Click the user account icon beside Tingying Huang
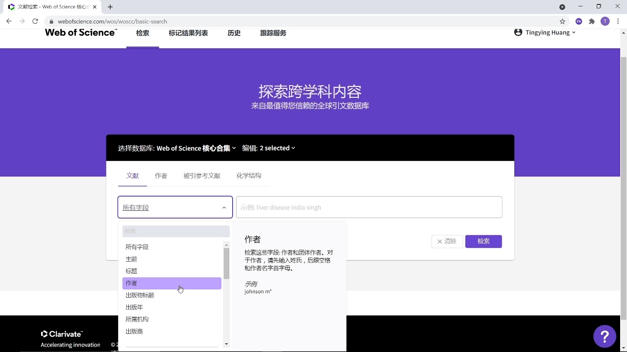The image size is (627, 352). point(518,32)
